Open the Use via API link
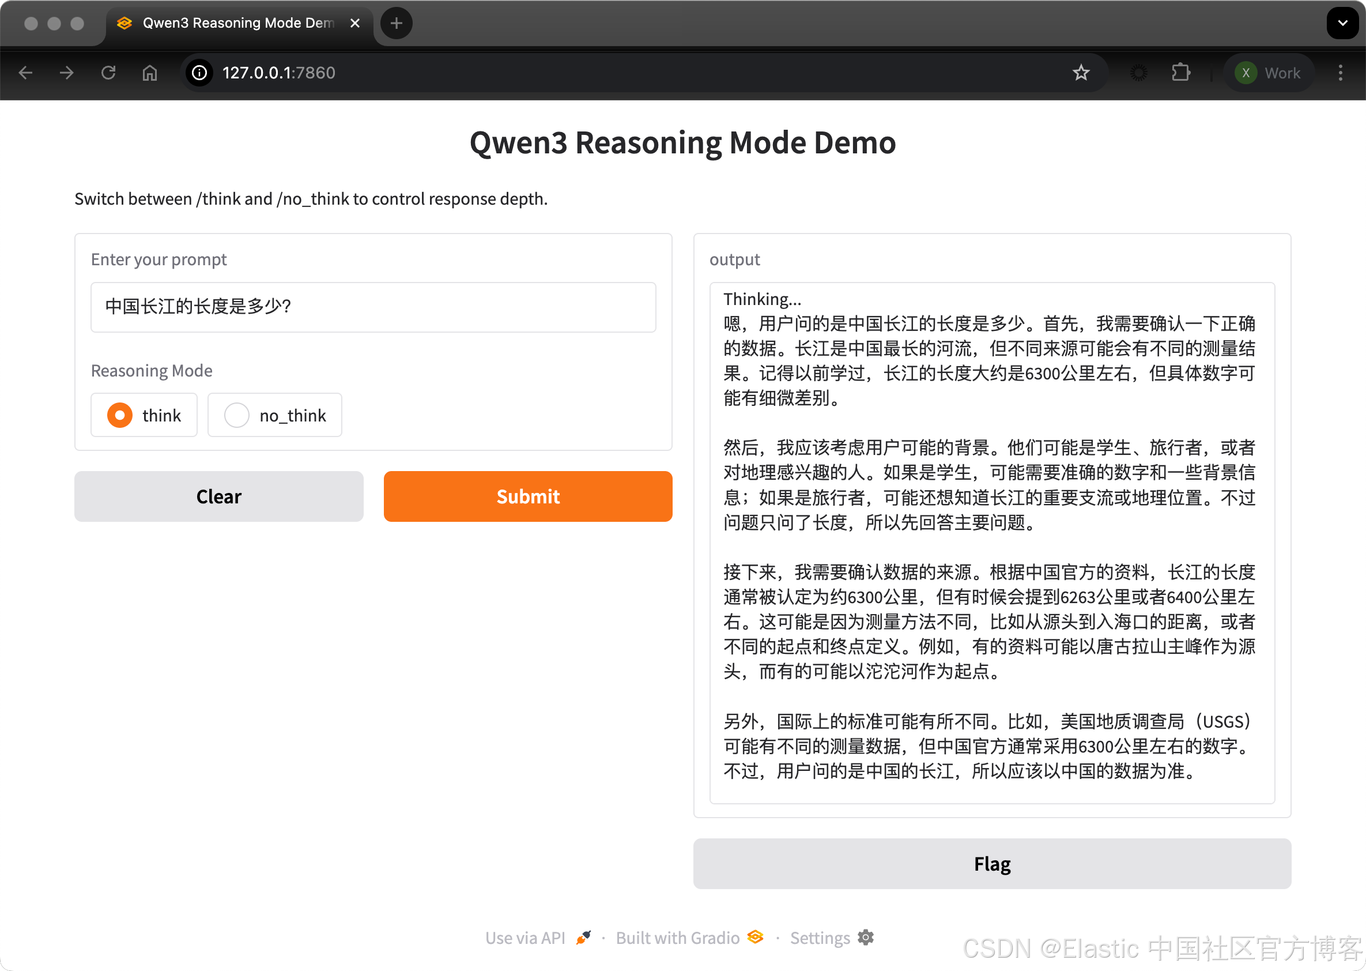This screenshot has width=1366, height=971. [538, 938]
